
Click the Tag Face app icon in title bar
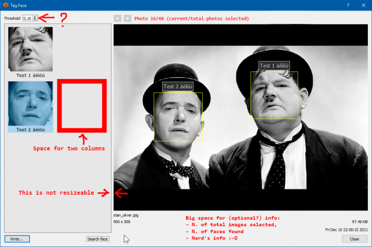tap(6, 5)
